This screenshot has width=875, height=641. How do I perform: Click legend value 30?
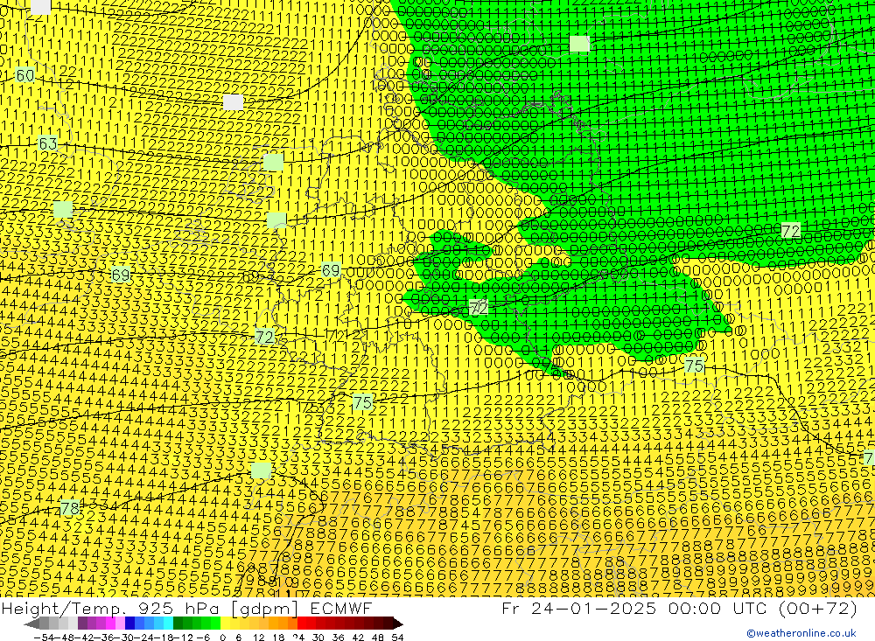(318, 637)
